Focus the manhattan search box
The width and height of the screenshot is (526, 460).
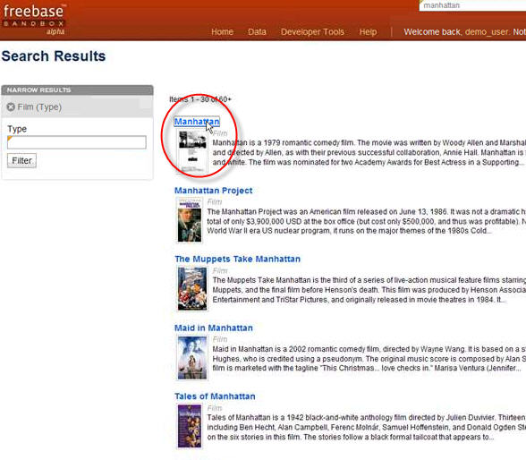click(472, 5)
